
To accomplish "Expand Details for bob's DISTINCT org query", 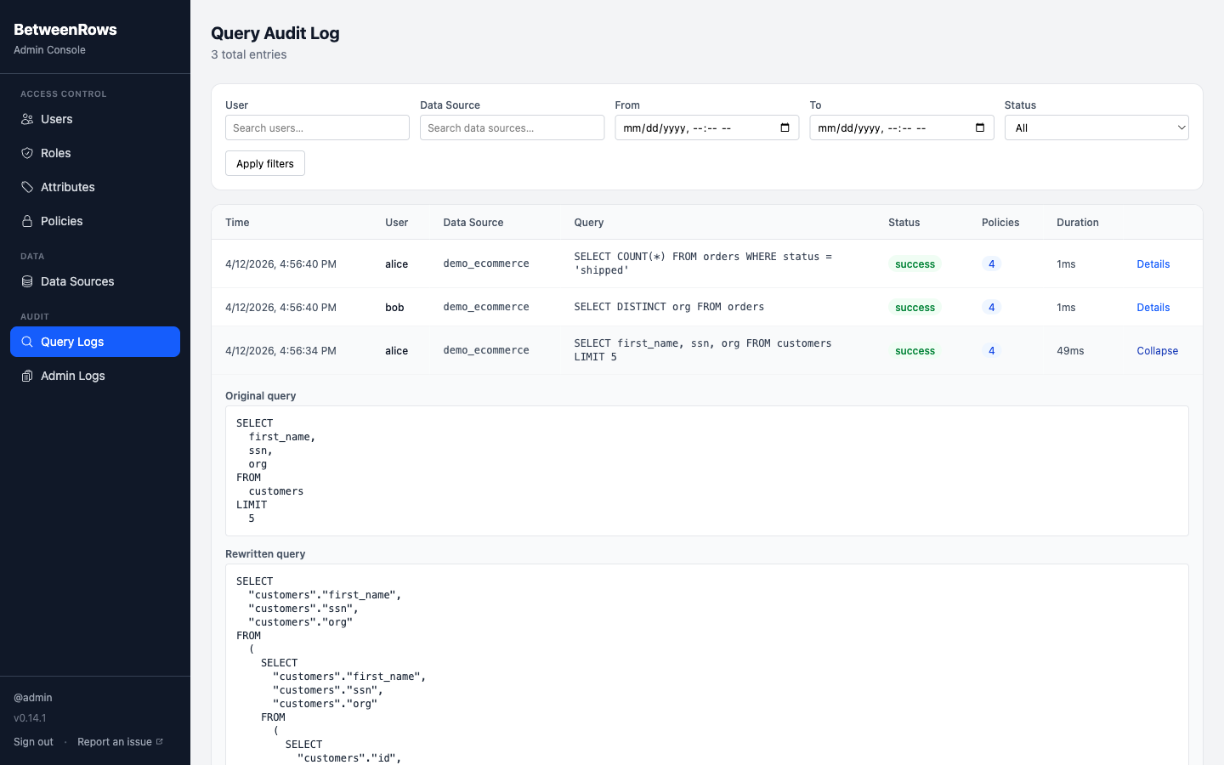I will (1153, 307).
